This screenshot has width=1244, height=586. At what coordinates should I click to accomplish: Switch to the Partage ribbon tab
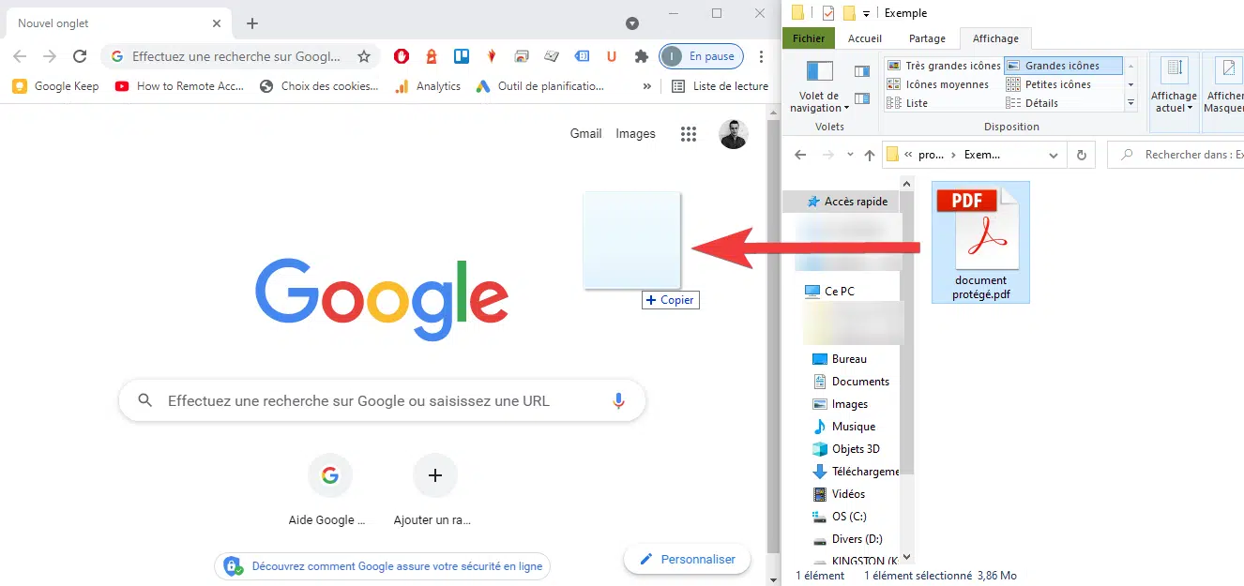pos(927,38)
